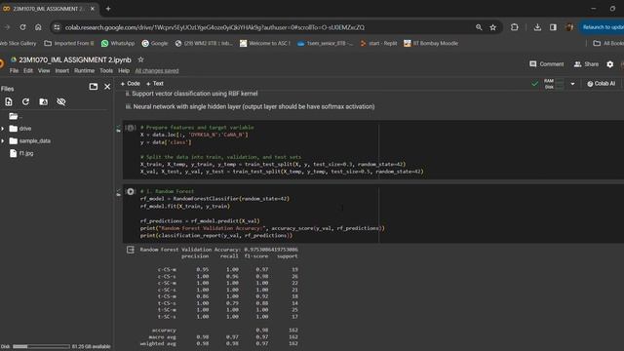Viewport: 624px width, 351px height.
Task: Reload the Colab page
Action: (x=22, y=27)
